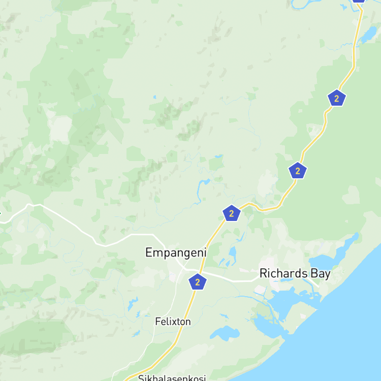The width and height of the screenshot is (381, 381).
Task: Click the partially cut-off route shield at top edge
Action: 359,1
